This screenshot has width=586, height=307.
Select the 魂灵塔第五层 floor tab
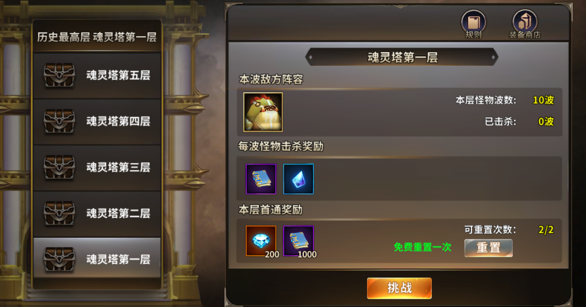tap(97, 75)
